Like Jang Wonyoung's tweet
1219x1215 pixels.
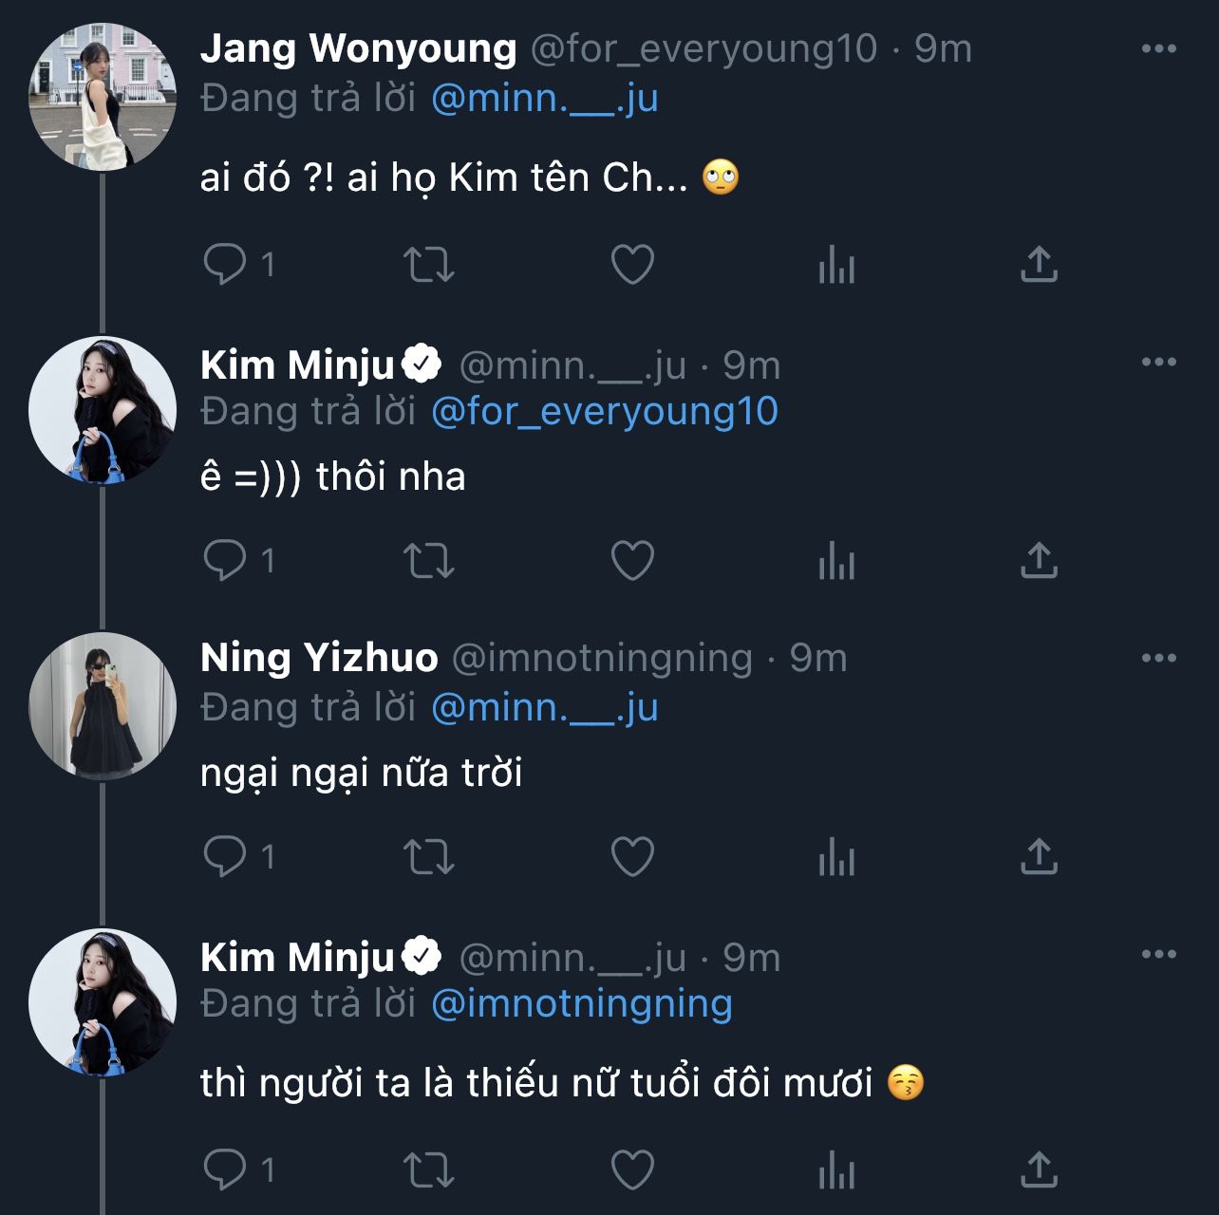632,265
